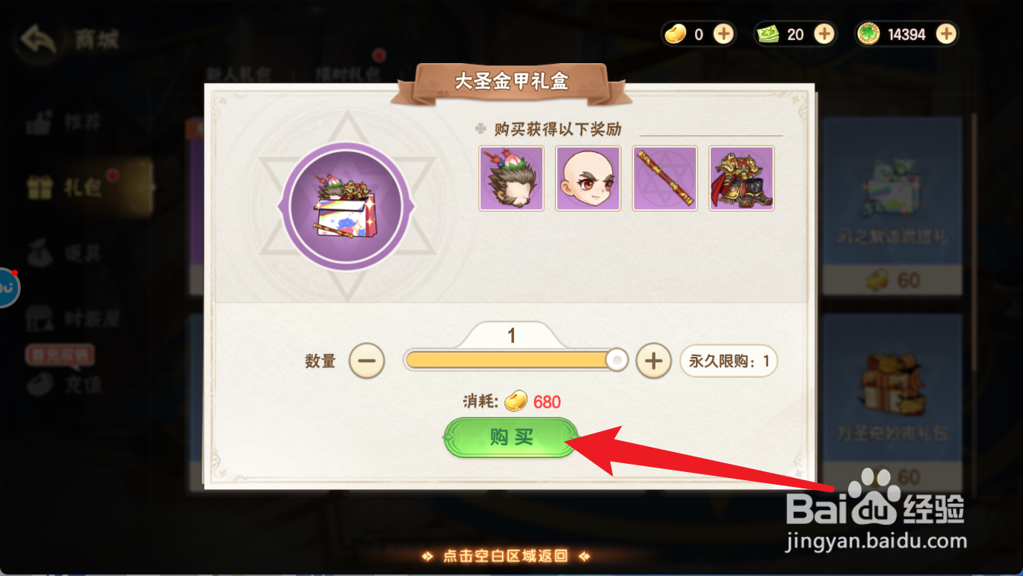Click the green 购买 button
The image size is (1023, 576).
(x=511, y=437)
